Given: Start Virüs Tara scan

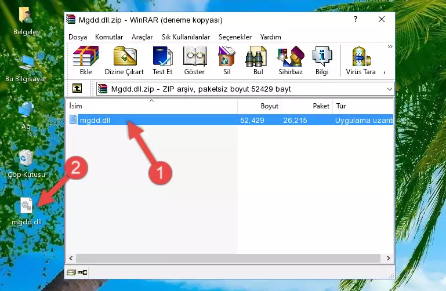Looking at the screenshot, I should tap(361, 60).
